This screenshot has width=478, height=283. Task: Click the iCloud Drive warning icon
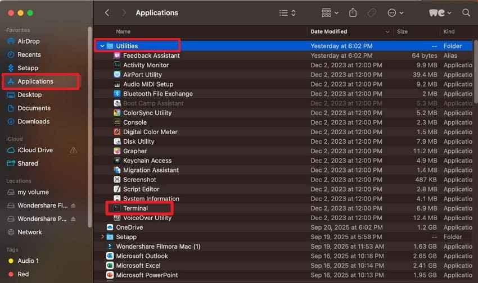click(74, 150)
